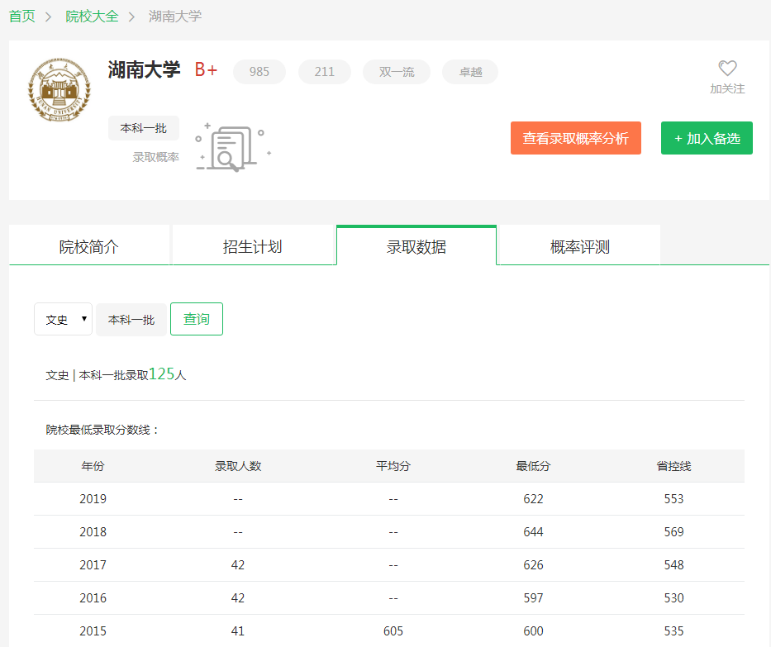Open the 概率评测 tab

580,246
